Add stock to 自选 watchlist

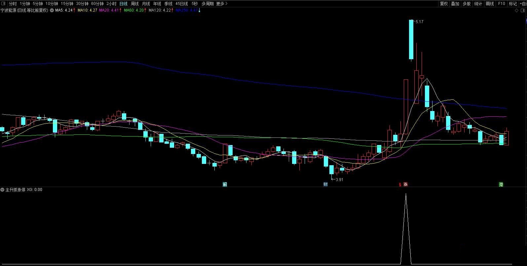click(x=523, y=4)
